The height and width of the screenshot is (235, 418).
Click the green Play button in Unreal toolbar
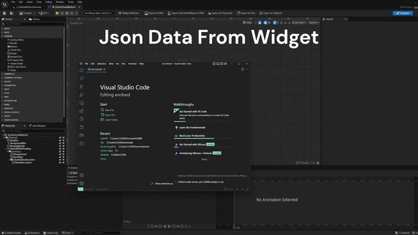point(57,13)
